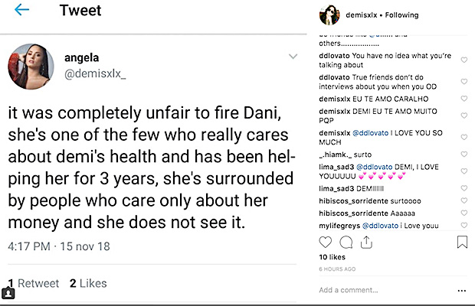Expand the tweet options chevron

[292, 57]
